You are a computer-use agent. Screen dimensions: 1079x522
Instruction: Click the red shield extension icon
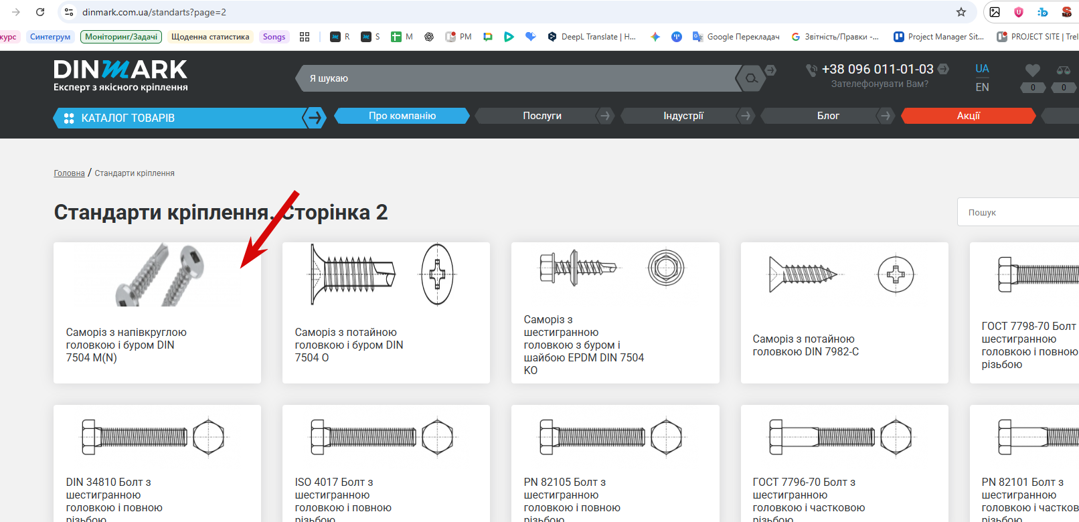pyautogui.click(x=1019, y=12)
